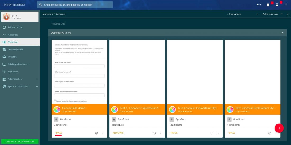
Task: Click the OpenDemo home icon on first card
Action: coord(56,119)
